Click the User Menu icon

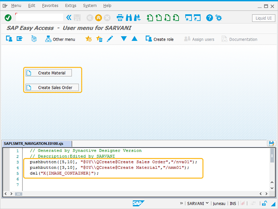(x=9, y=39)
